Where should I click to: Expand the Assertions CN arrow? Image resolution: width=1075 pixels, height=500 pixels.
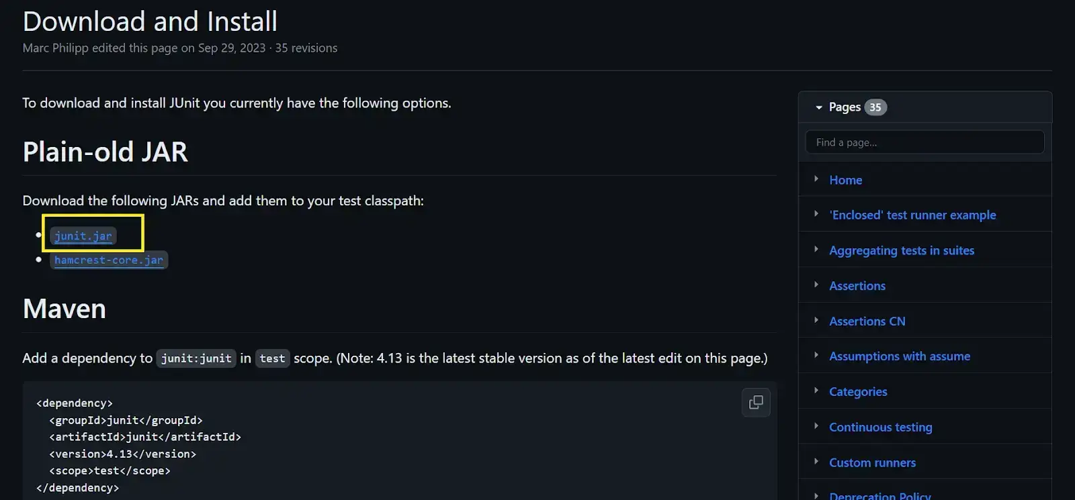click(816, 320)
